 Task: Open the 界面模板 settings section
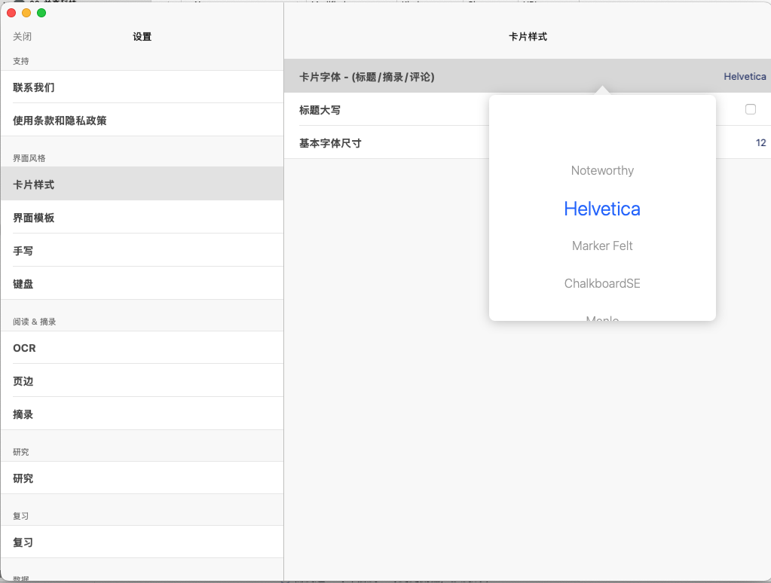click(34, 218)
